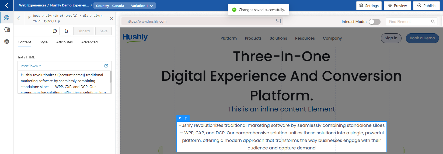Open the Resources menu on the site

305,38
